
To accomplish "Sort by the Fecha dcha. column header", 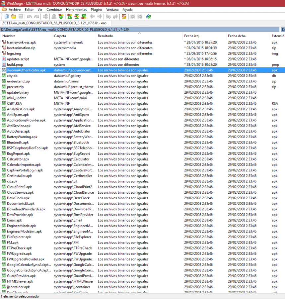I will click(248, 36).
